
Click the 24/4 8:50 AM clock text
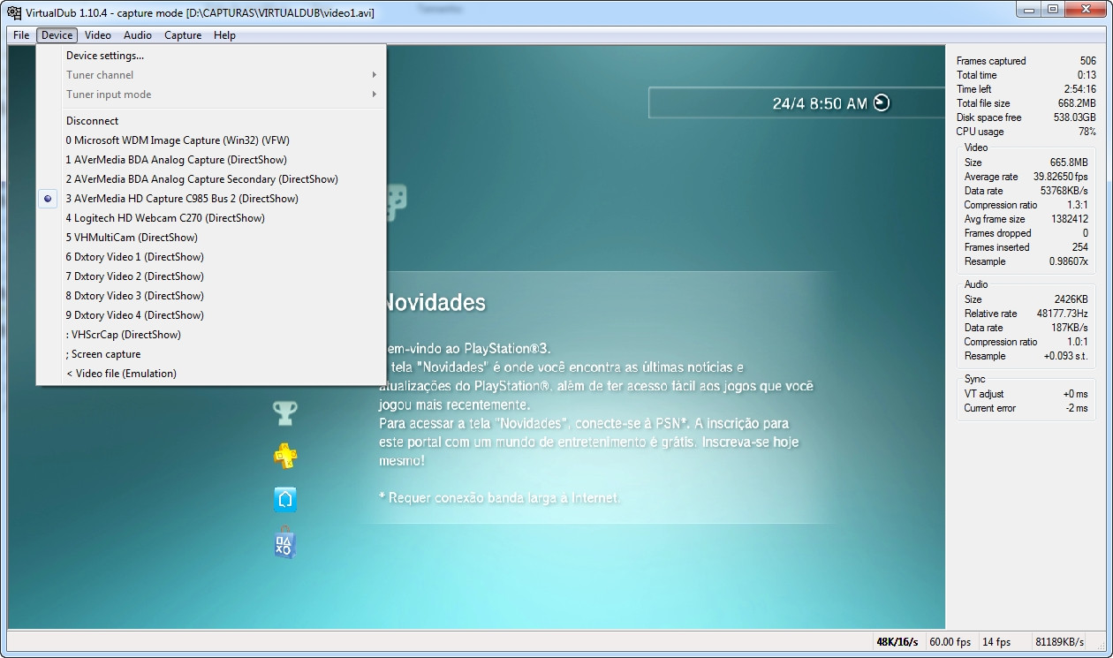(x=820, y=103)
